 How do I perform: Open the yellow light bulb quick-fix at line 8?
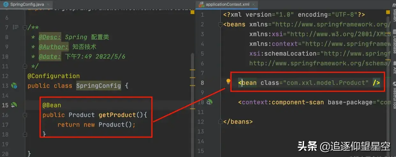click(228, 82)
